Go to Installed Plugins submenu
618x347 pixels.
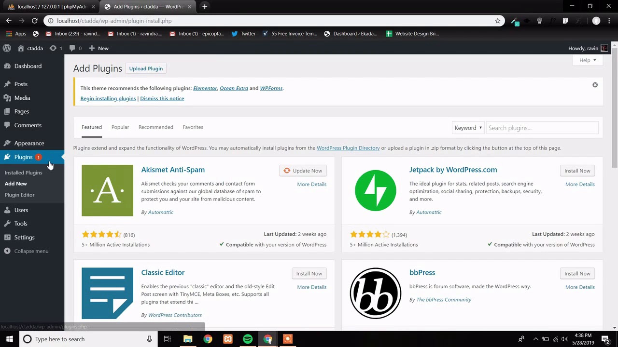click(23, 173)
